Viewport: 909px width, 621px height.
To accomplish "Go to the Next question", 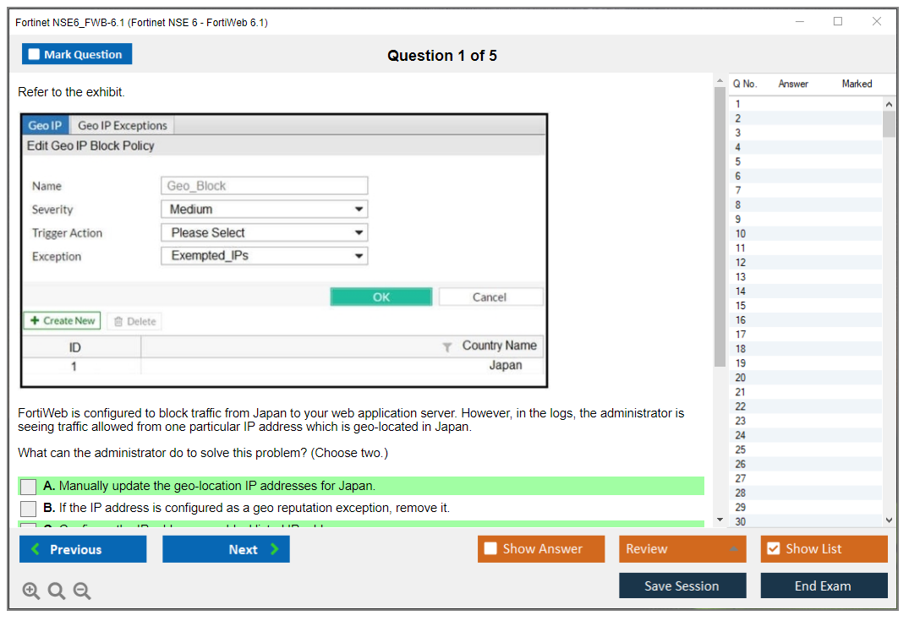I will 226,549.
